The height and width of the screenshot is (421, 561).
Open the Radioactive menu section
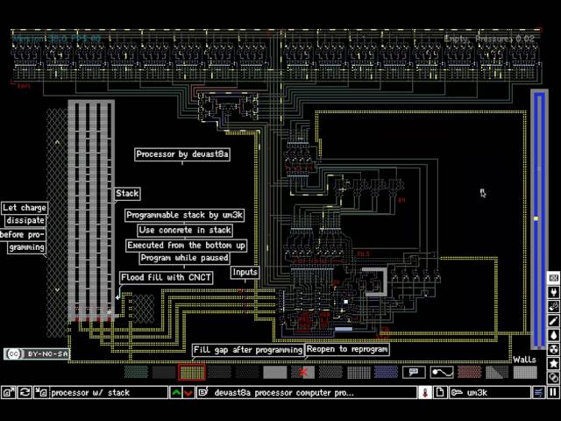point(553,349)
